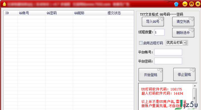Start login with 开始登陆 button
The width and height of the screenshot is (201, 110).
(151, 75)
